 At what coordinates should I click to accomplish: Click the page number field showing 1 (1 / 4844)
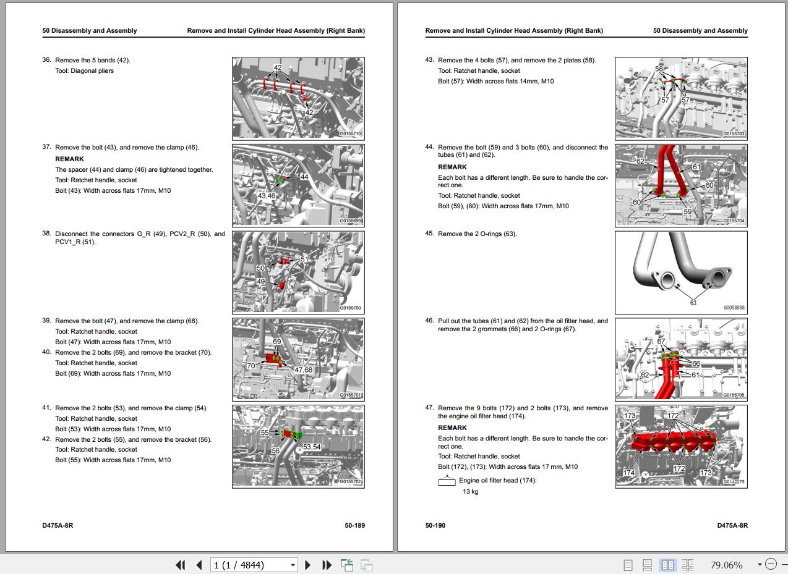pyautogui.click(x=249, y=565)
